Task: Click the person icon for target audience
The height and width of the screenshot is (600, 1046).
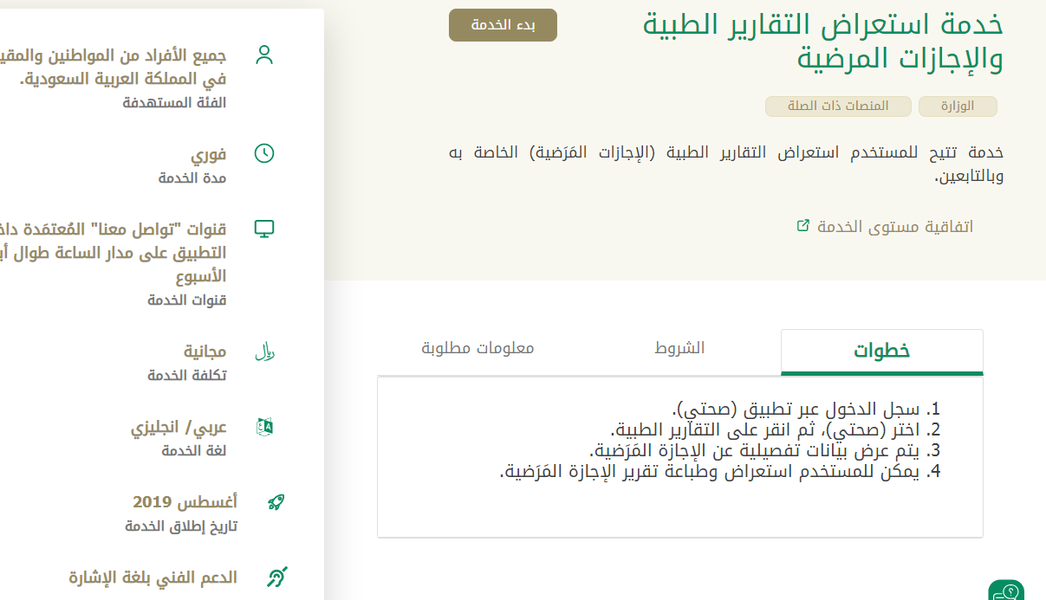Action: click(x=264, y=55)
